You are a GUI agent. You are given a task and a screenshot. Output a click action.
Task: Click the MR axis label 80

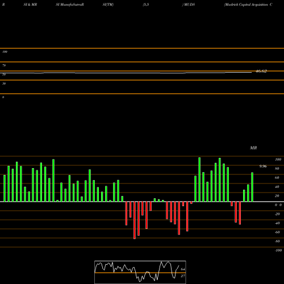[x=277, y=169]
